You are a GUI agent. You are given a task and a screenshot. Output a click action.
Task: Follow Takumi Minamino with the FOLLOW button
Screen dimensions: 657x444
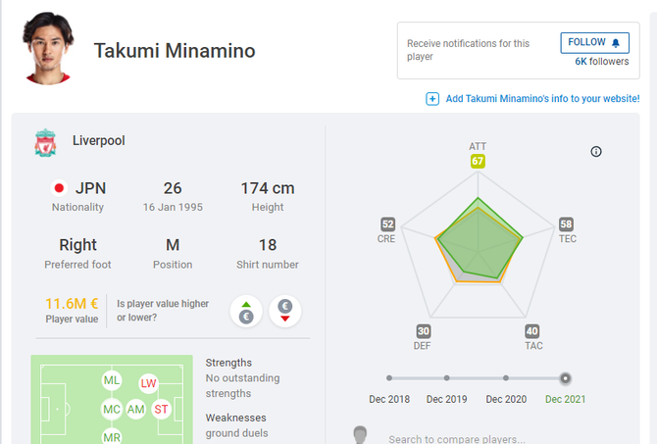(594, 43)
